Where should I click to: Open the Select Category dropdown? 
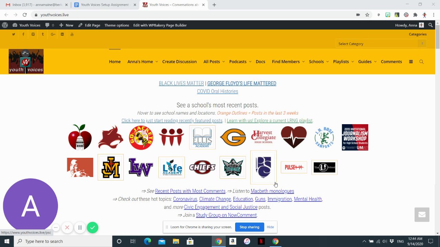[x=381, y=44]
